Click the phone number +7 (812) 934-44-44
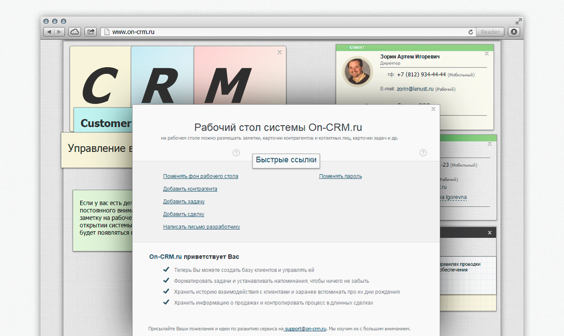 [x=421, y=74]
